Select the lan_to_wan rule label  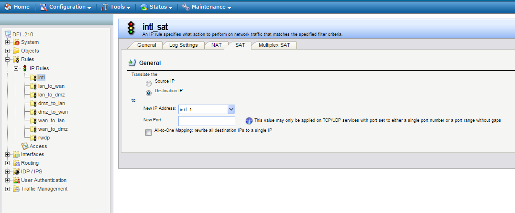(x=51, y=86)
